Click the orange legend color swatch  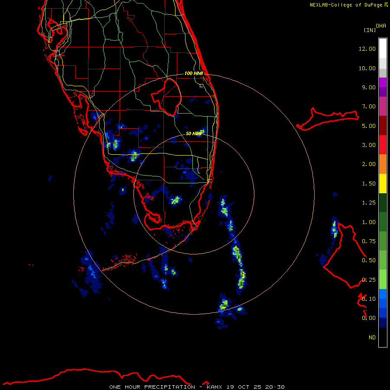(383, 164)
